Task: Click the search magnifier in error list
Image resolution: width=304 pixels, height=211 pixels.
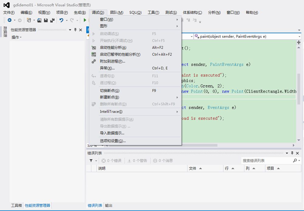Action: [x=295, y=161]
